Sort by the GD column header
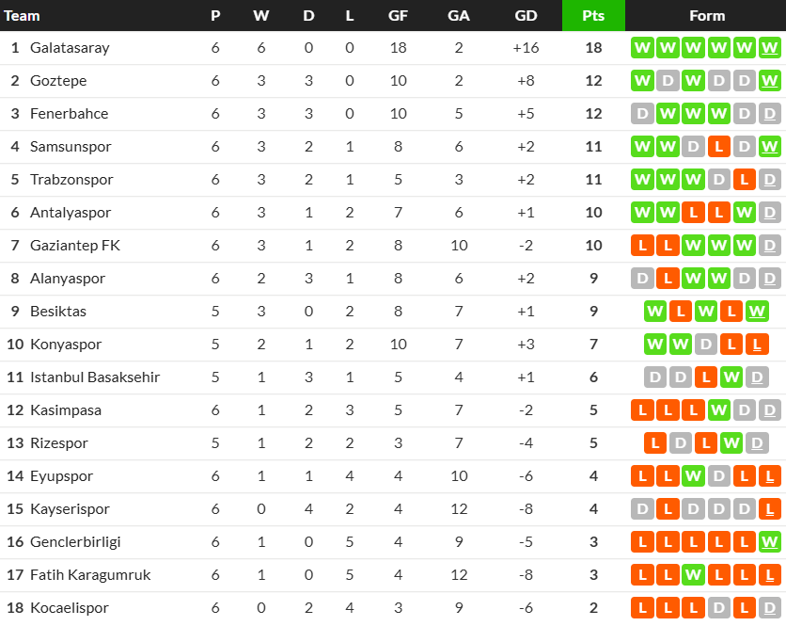 526,16
